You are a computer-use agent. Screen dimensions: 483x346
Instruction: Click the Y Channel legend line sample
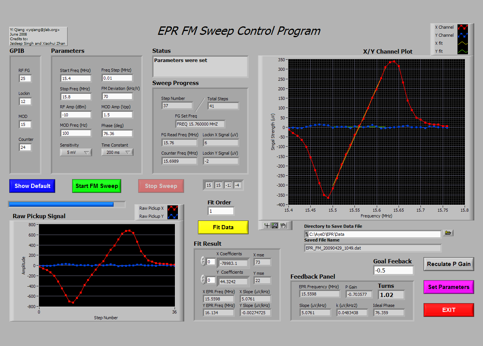pos(463,35)
